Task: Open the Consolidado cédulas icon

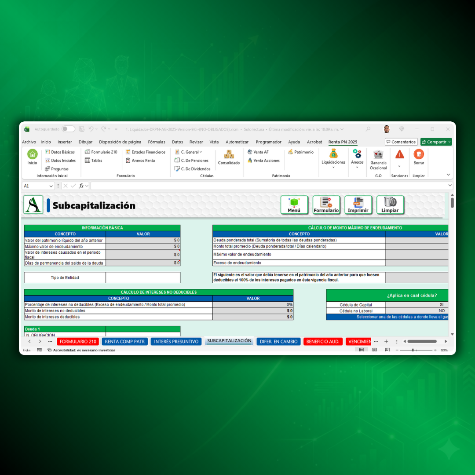Action: 229,155
